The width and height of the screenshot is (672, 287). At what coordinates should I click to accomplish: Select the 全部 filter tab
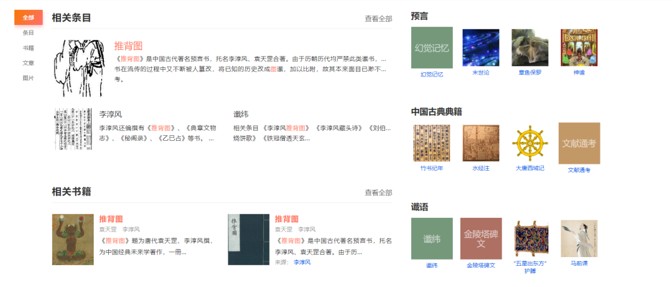(28, 17)
